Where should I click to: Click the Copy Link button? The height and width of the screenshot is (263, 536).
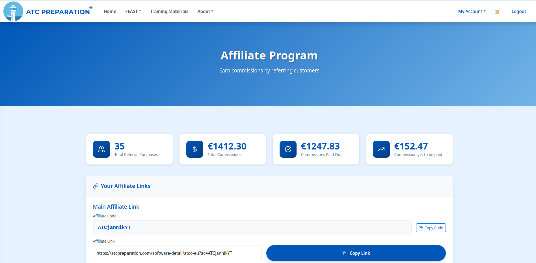(356, 253)
